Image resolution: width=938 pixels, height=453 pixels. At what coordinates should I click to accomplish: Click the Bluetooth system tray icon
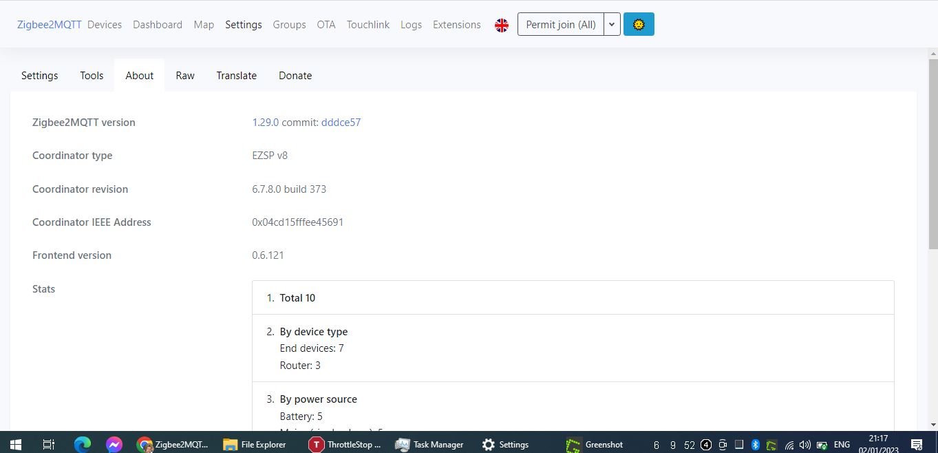coord(755,445)
